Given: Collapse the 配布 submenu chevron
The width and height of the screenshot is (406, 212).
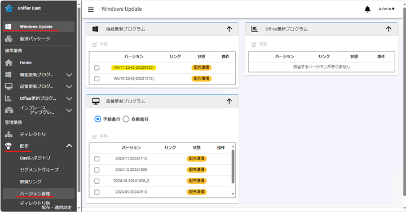Looking at the screenshot, I should coord(69,145).
